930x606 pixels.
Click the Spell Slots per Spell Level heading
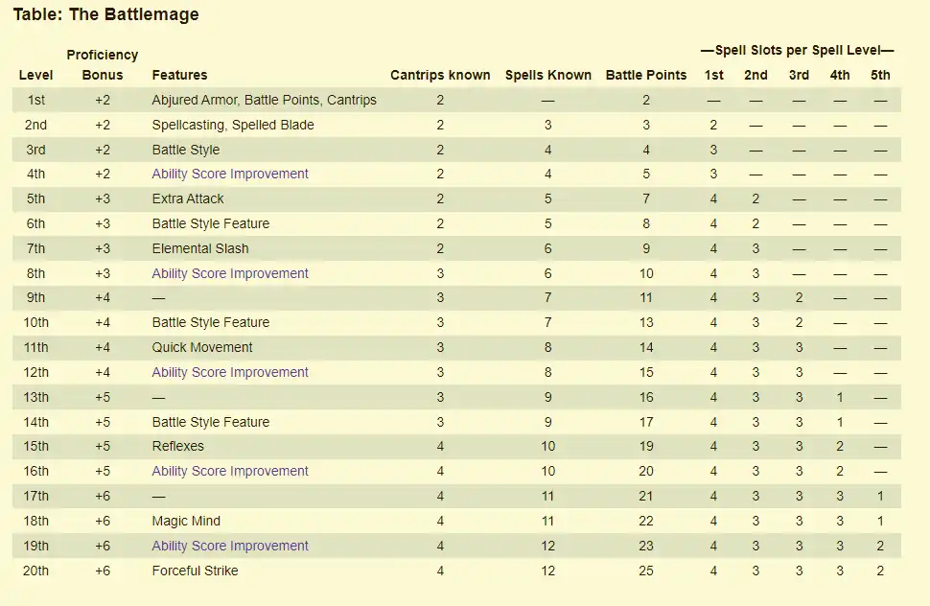click(797, 50)
